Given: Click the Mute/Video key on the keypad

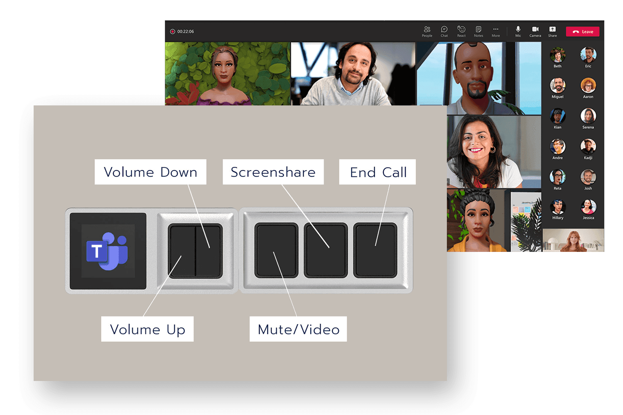Looking at the screenshot, I should pyautogui.click(x=276, y=250).
